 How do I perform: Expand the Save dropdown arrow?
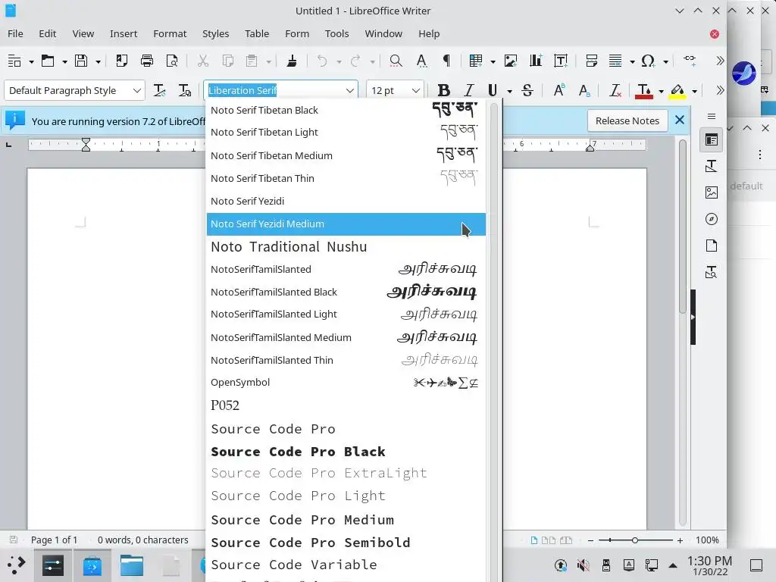(98, 62)
